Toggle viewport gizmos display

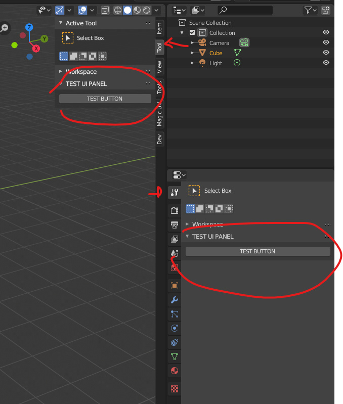pyautogui.click(x=60, y=10)
